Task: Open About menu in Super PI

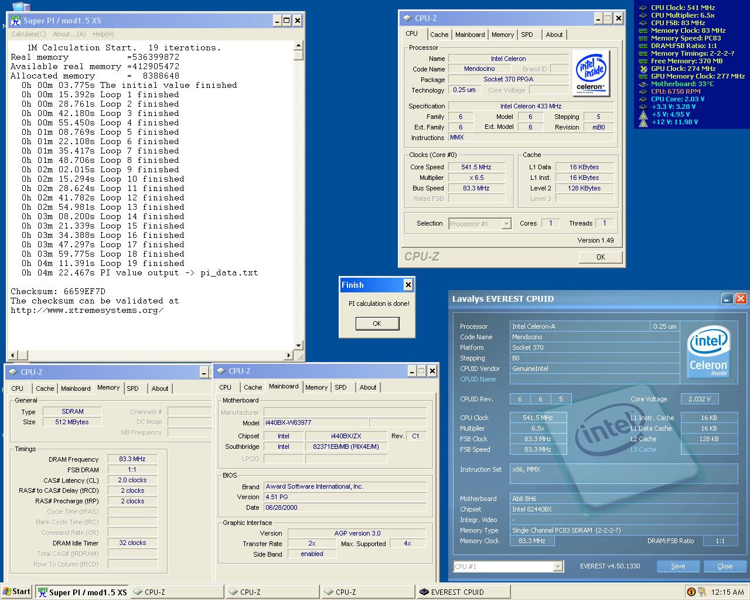Action: coord(69,34)
